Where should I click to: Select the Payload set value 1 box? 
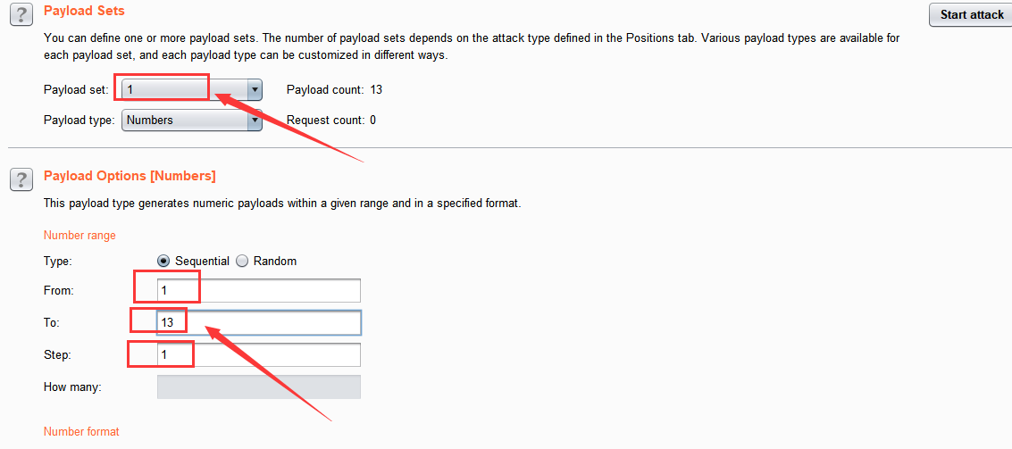185,89
